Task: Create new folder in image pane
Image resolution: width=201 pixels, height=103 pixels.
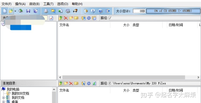Action: pos(71,18)
